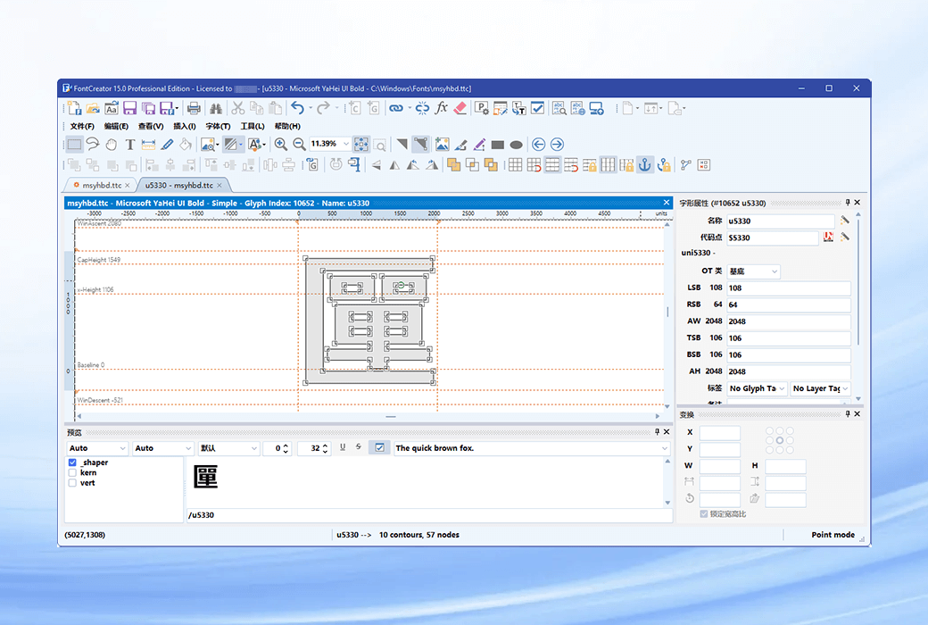Go to previous glyph arrow
The width and height of the screenshot is (928, 625).
point(539,144)
